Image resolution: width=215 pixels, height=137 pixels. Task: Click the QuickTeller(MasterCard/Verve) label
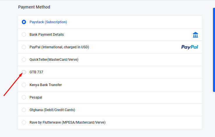click(54, 60)
